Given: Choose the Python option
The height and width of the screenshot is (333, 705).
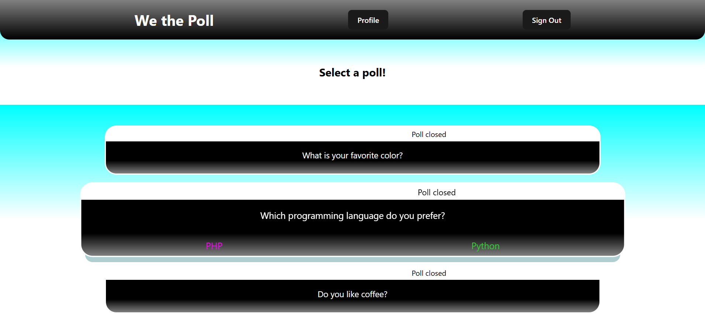Looking at the screenshot, I should click(x=485, y=246).
